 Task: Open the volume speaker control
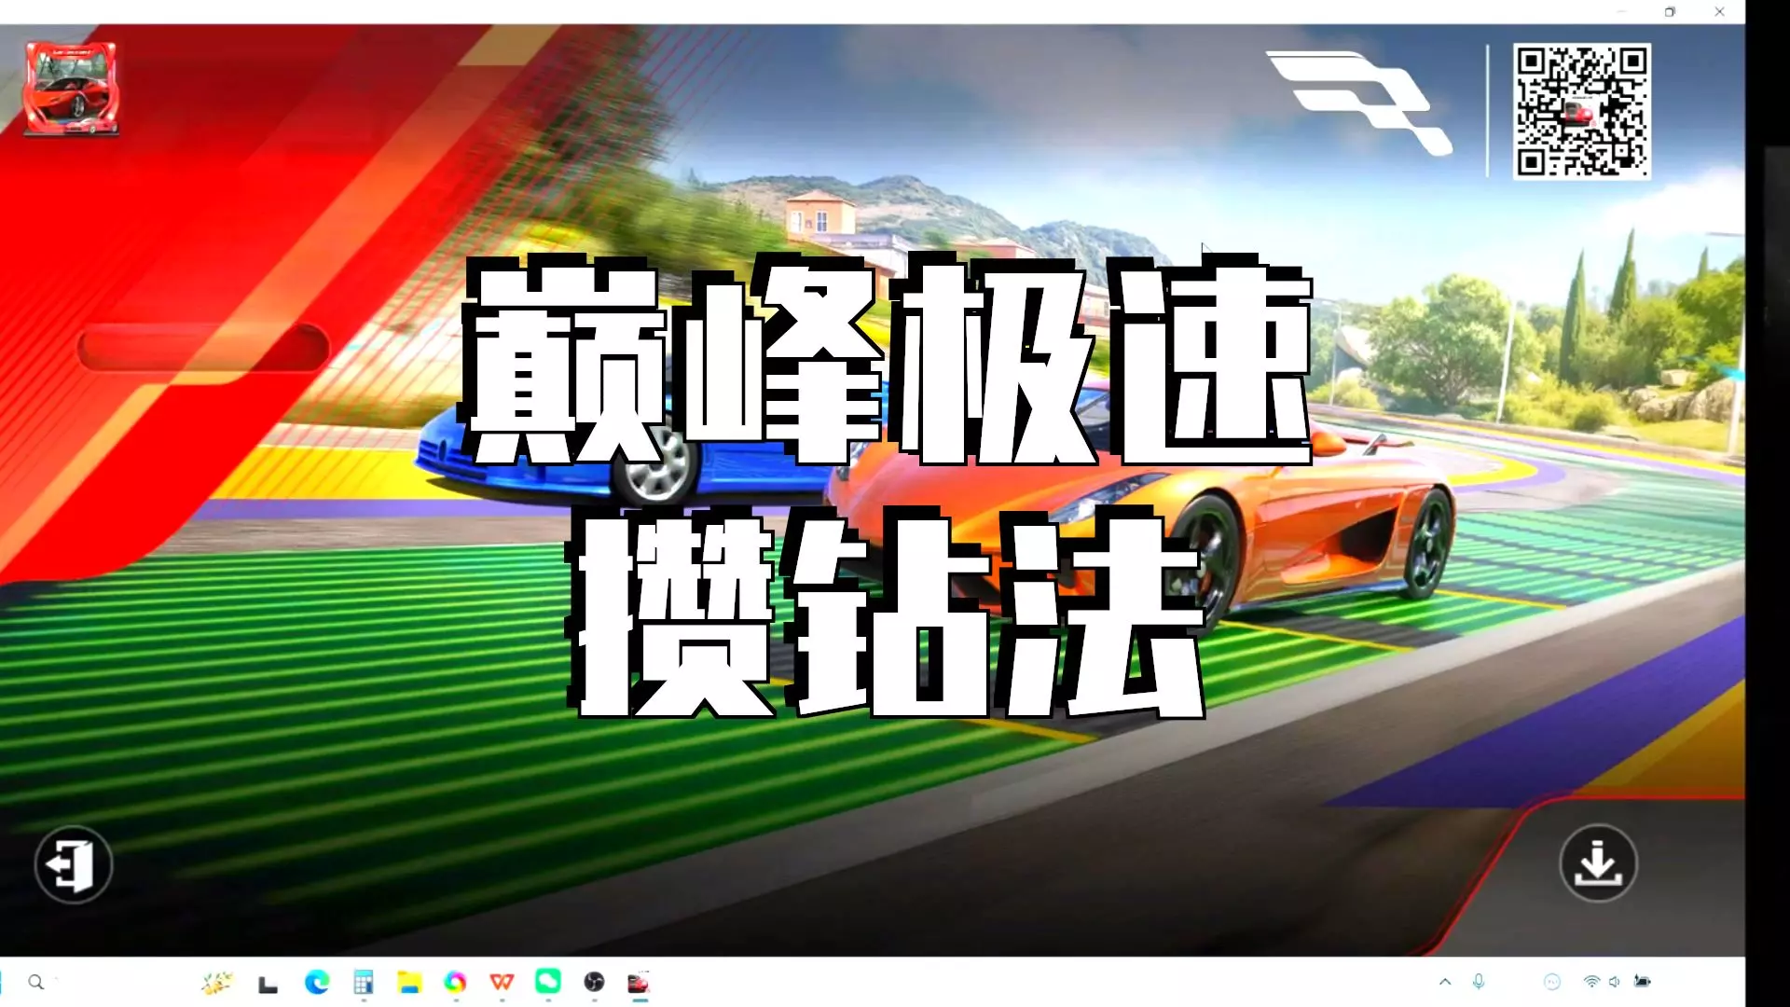(1615, 982)
